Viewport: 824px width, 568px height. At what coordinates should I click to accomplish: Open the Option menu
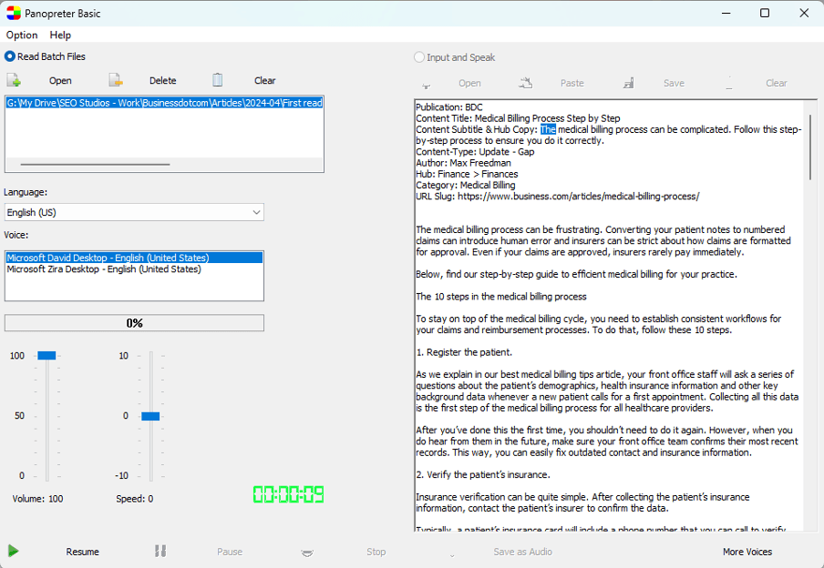pos(21,35)
